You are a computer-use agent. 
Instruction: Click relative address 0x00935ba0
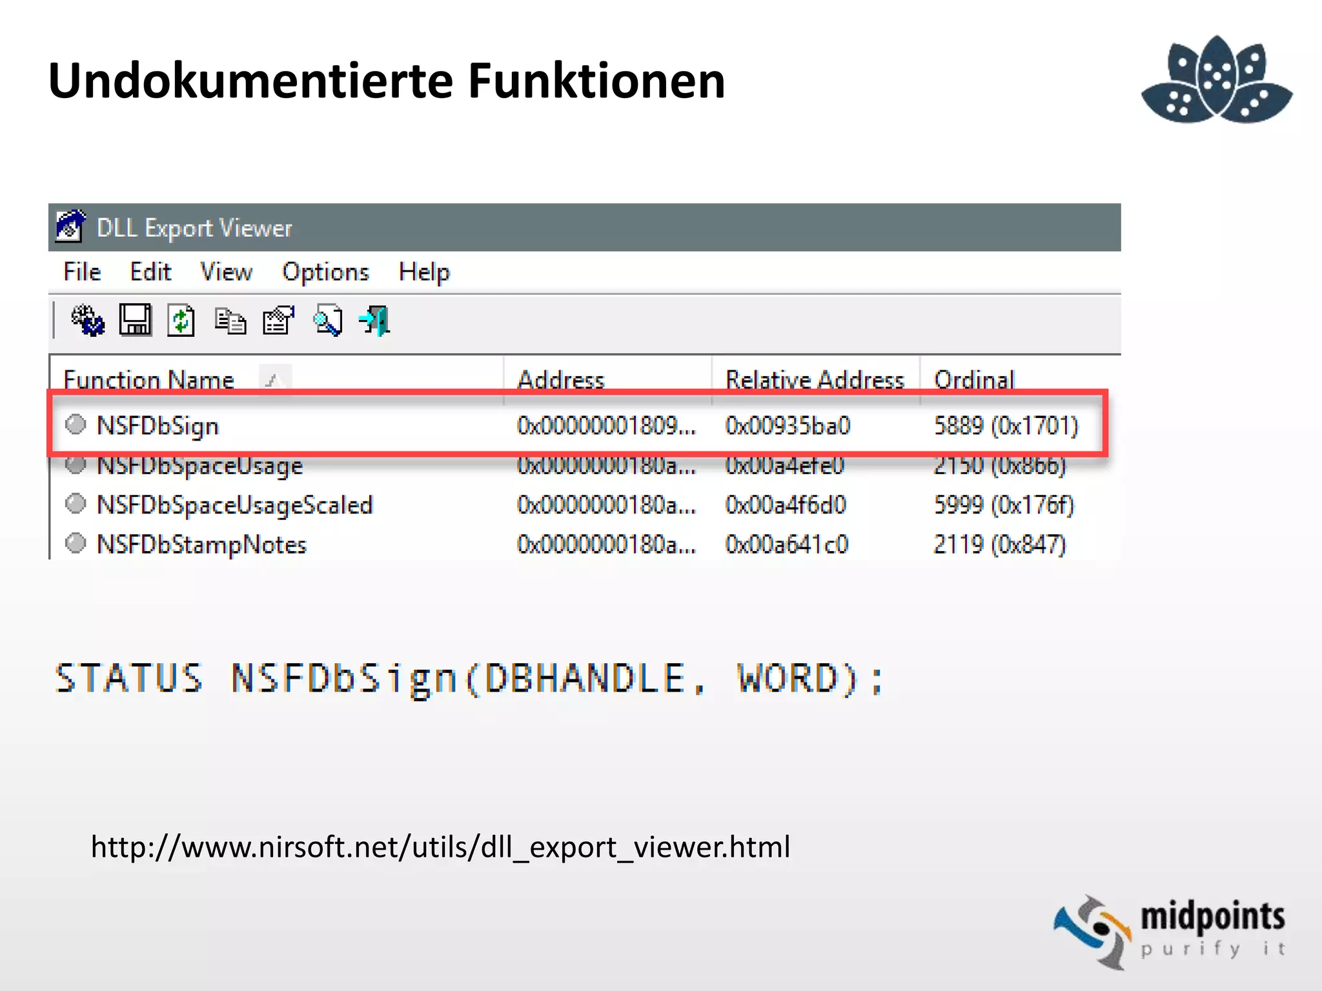click(788, 425)
